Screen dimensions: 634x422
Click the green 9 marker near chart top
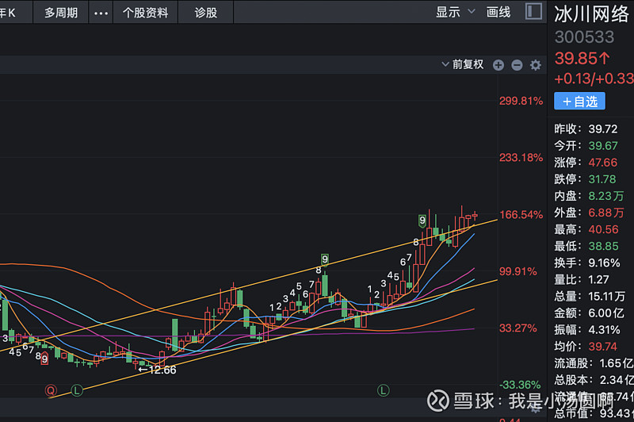[x=422, y=221]
